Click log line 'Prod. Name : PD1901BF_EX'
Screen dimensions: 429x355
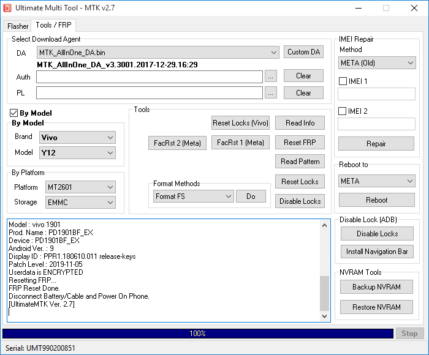(51, 233)
